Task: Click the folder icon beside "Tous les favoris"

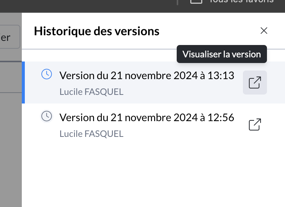Action: point(196,1)
